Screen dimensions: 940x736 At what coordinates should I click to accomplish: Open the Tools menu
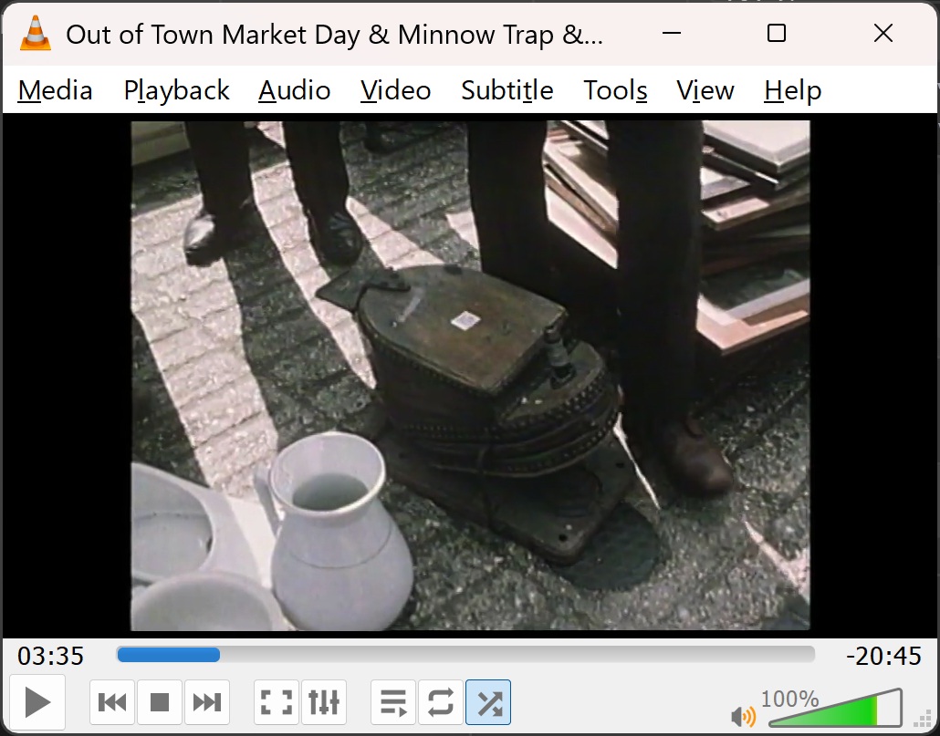click(x=615, y=90)
